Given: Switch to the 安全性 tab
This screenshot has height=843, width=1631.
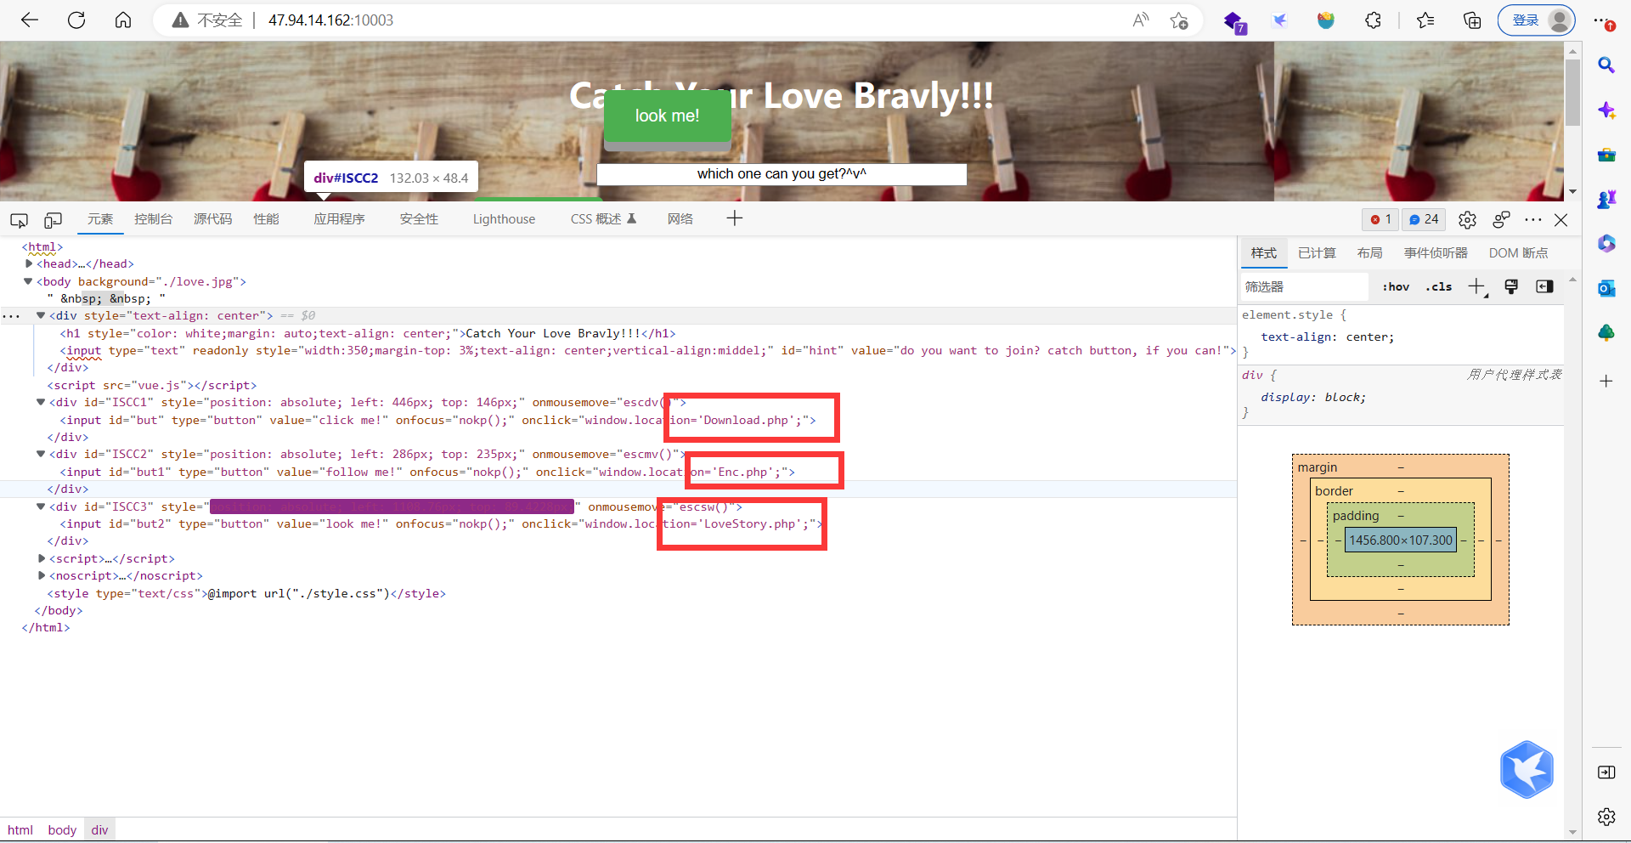Looking at the screenshot, I should 420,219.
